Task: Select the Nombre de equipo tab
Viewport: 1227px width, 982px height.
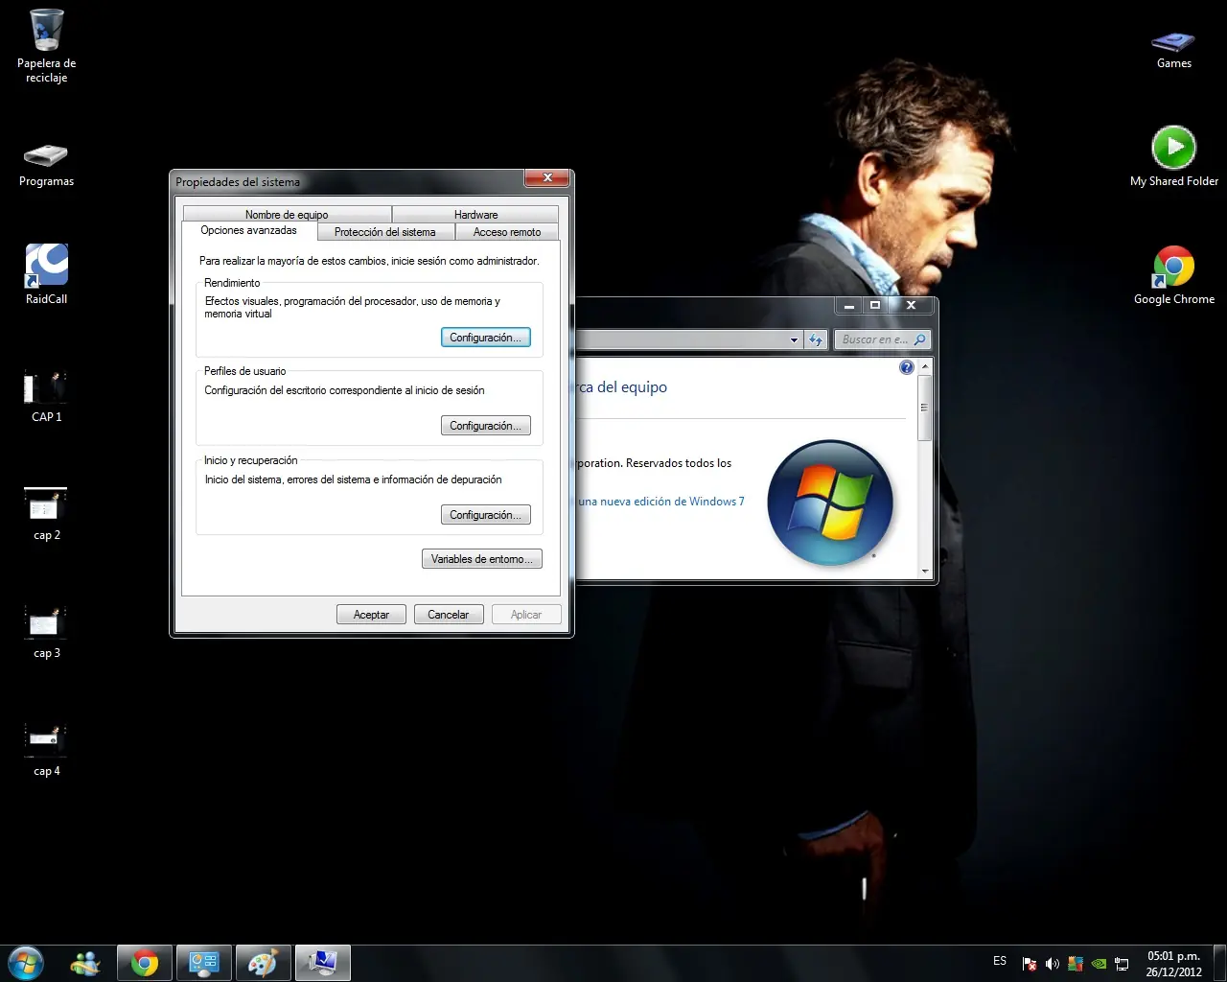Action: (286, 215)
